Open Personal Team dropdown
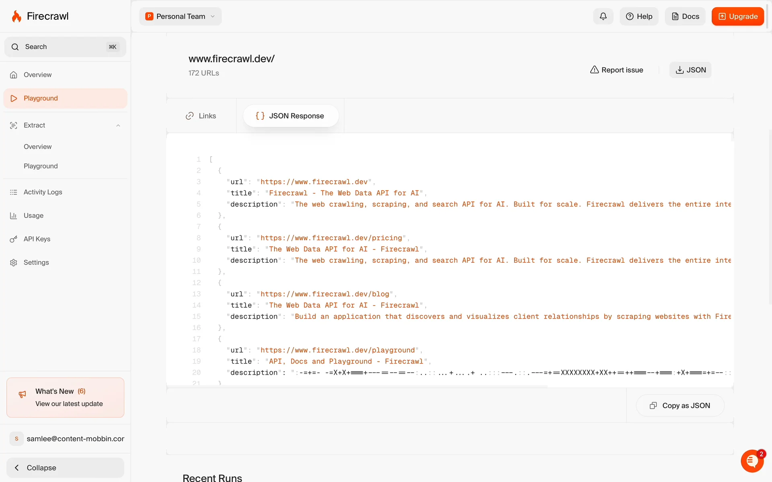772x482 pixels. (x=181, y=16)
